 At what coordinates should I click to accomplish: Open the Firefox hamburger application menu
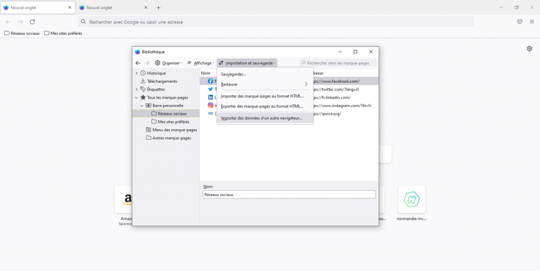(532, 22)
